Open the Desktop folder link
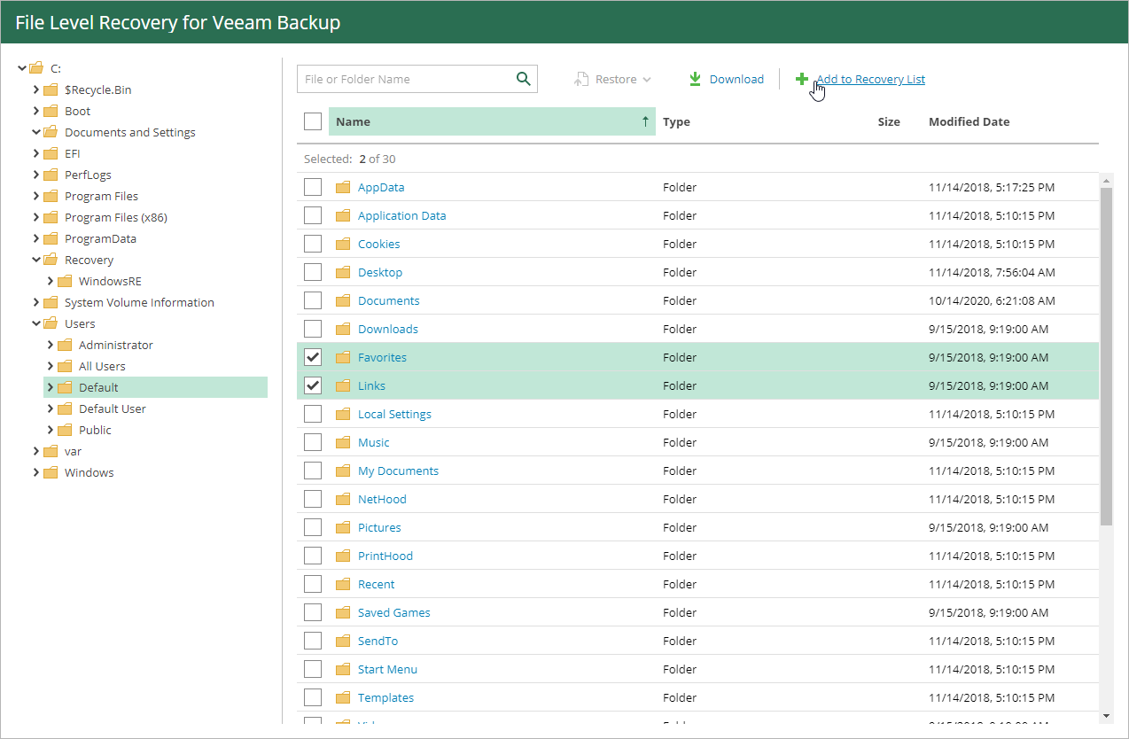Viewport: 1129px width, 739px height. click(x=380, y=272)
